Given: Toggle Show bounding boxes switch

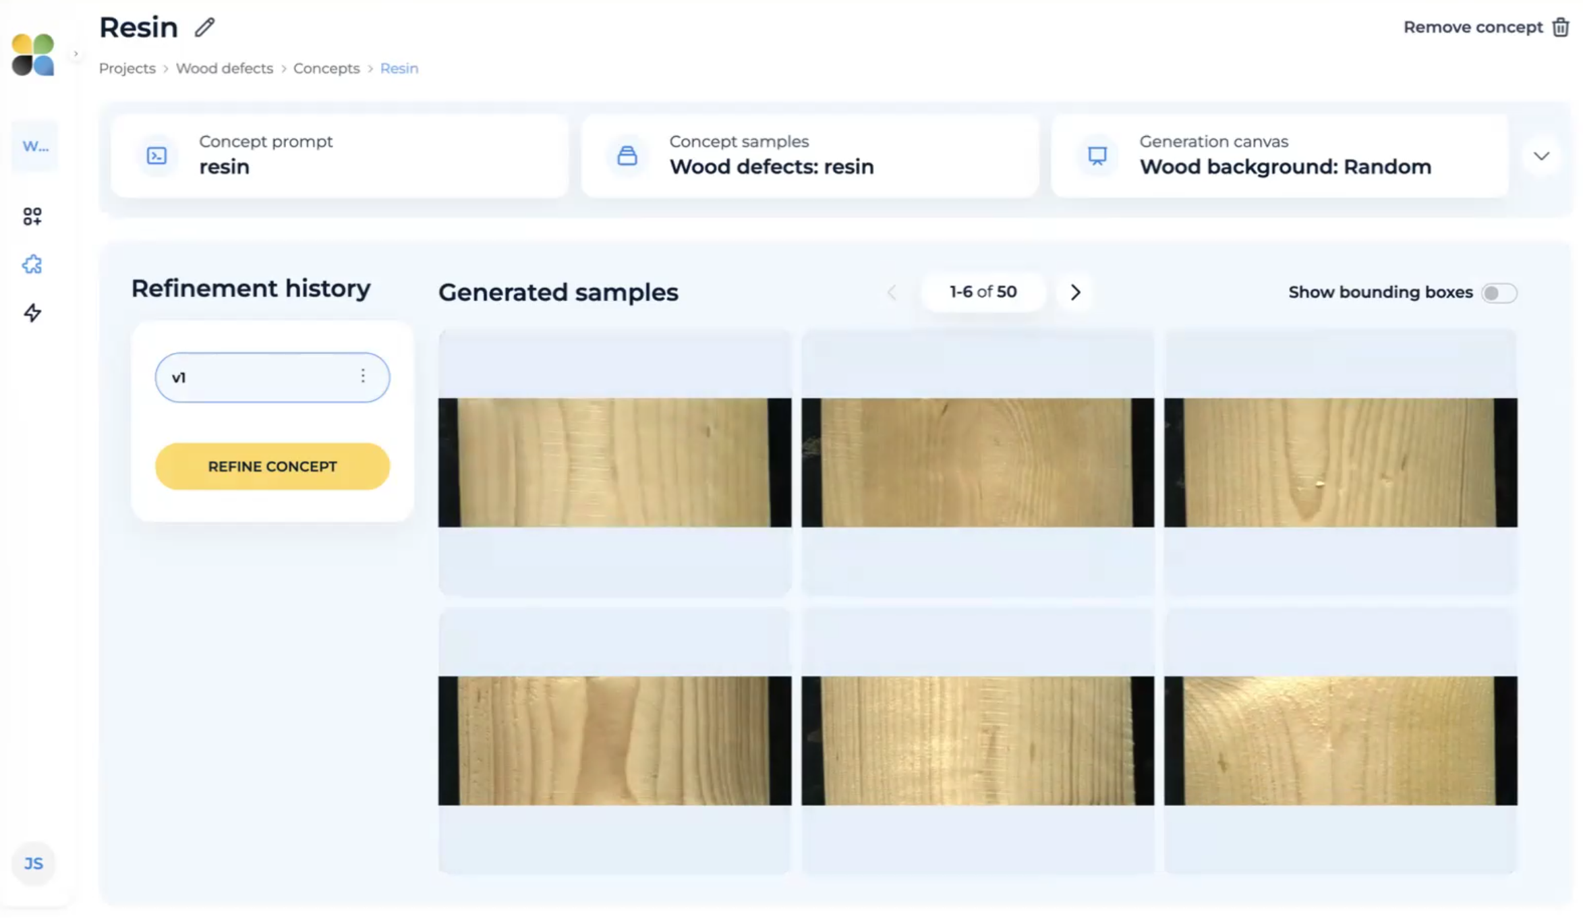Looking at the screenshot, I should tap(1498, 293).
